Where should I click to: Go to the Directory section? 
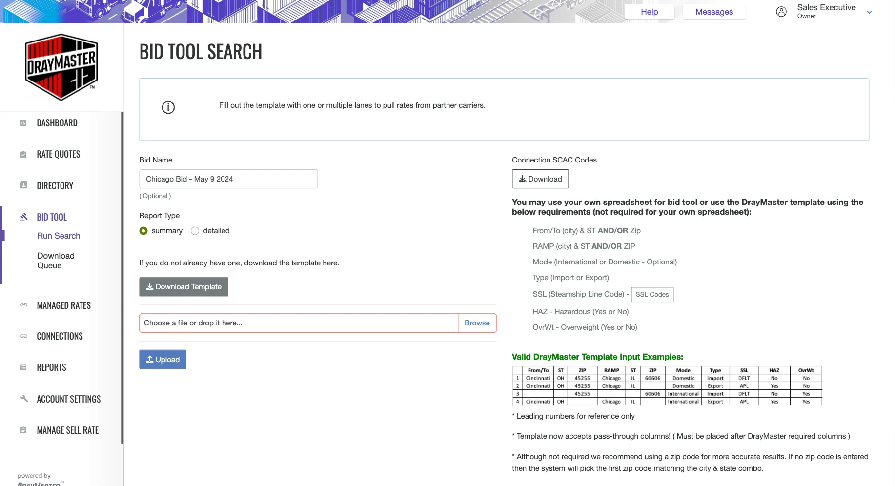[x=55, y=186]
